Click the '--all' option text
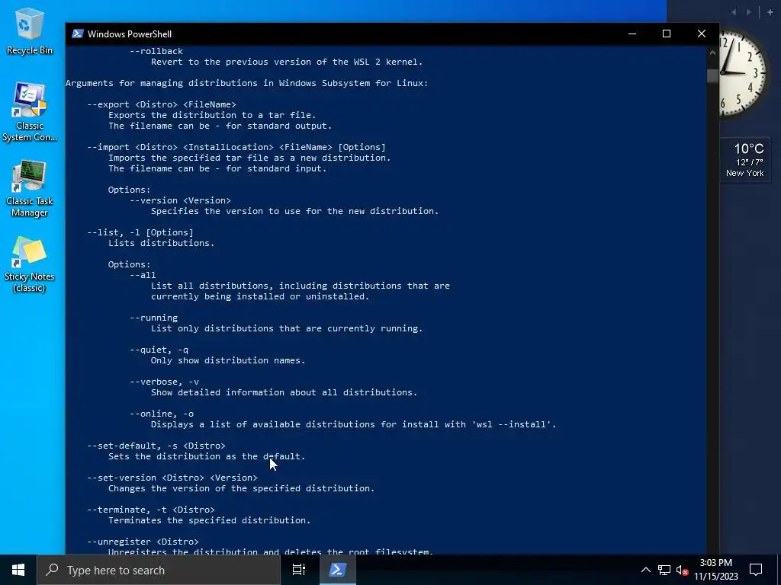 pos(143,275)
